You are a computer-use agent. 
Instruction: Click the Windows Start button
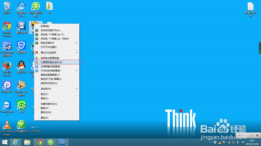coord(5,142)
